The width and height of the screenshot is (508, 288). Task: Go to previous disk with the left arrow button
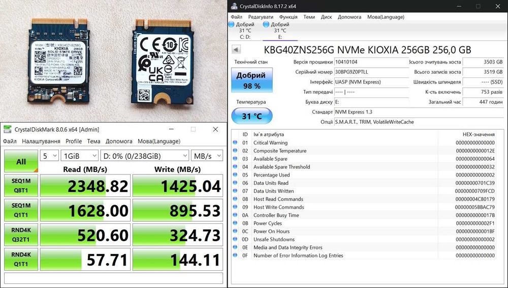pyautogui.click(x=237, y=50)
